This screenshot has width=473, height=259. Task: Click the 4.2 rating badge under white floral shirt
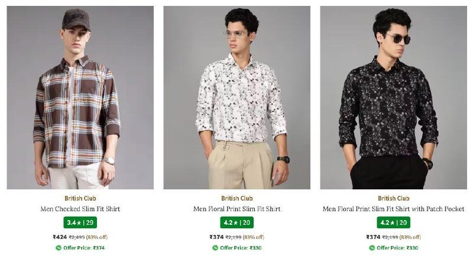coord(237,222)
